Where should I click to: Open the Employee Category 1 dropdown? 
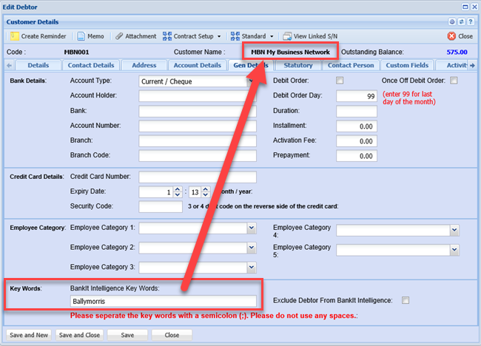coord(252,228)
